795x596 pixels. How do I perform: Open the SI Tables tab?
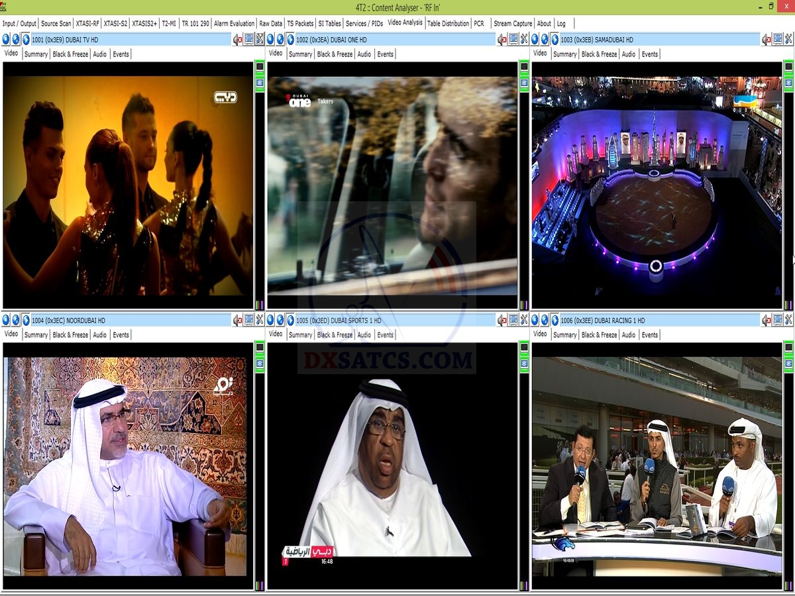(x=329, y=23)
